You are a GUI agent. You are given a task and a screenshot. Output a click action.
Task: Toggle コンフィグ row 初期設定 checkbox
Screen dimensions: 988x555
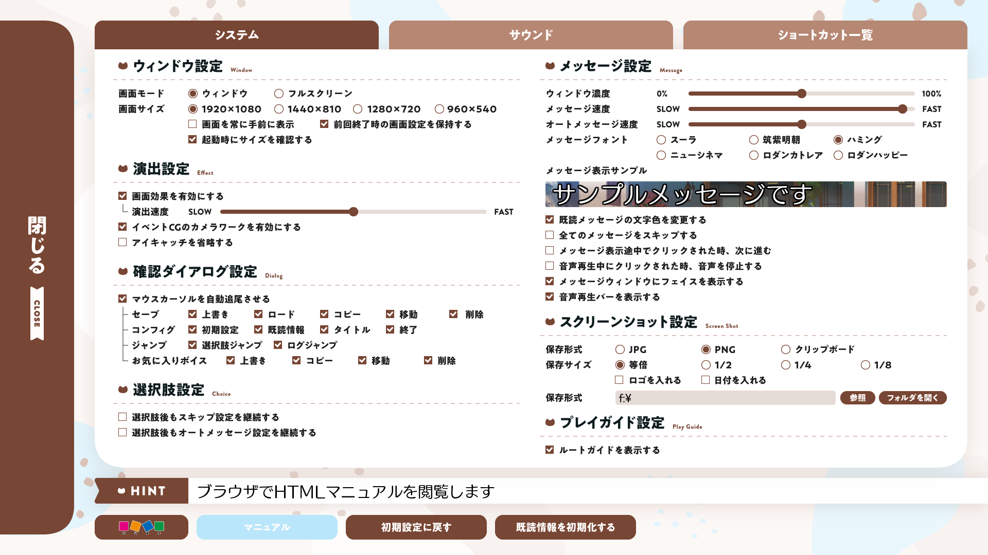coord(192,330)
